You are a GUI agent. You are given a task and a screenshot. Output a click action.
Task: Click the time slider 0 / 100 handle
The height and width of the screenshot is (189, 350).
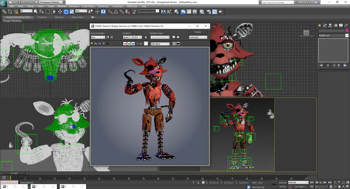coord(14,173)
